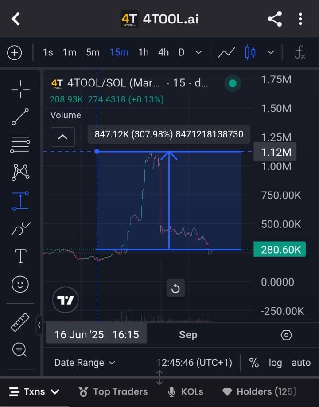319x407 pixels.
Task: Open the Date Range dropdown
Action: (85, 363)
